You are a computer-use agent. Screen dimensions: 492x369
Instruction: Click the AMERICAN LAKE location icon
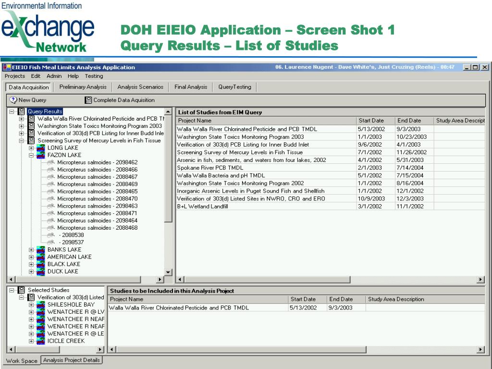coord(41,257)
